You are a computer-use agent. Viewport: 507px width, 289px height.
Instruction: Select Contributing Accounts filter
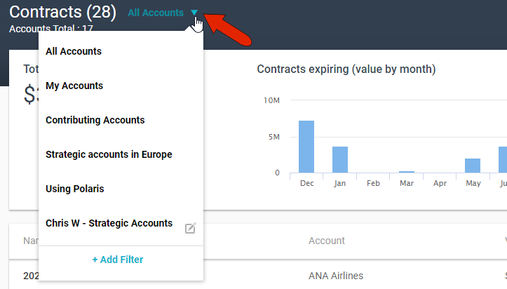pyautogui.click(x=95, y=120)
